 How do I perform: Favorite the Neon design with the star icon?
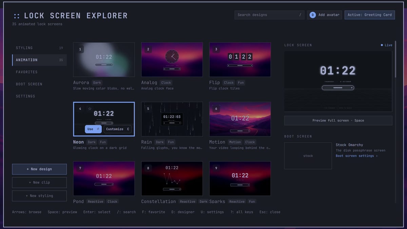[x=90, y=109]
